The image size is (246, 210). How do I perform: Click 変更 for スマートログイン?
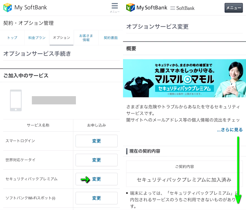(96, 141)
